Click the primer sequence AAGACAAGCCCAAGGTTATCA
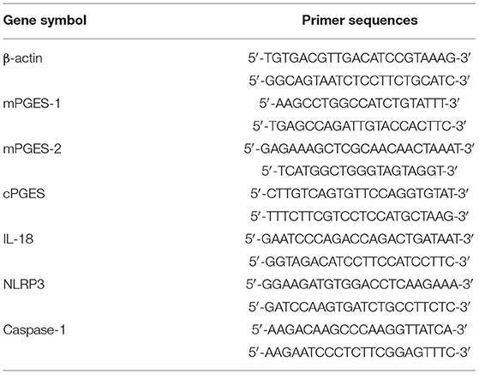Screen dimensions: 479x374 point(359,329)
